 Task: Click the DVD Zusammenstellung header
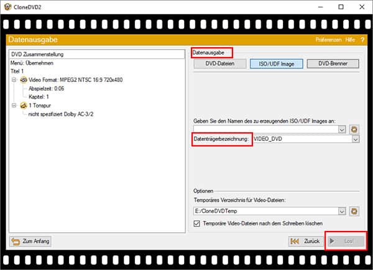[97, 54]
